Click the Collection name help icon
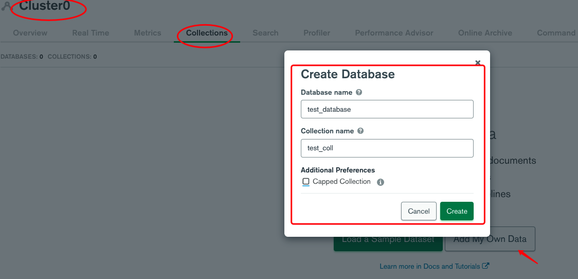578x279 pixels. tap(360, 131)
